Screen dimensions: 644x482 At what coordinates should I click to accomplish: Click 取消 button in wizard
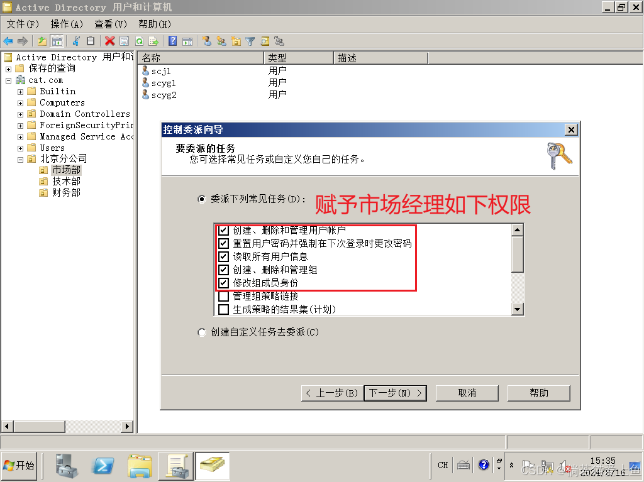point(467,393)
